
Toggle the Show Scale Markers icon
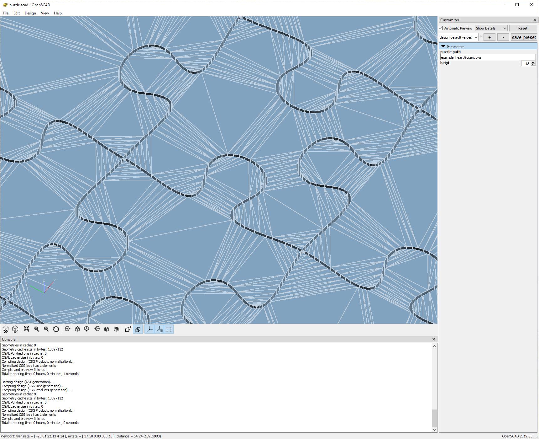pyautogui.click(x=160, y=329)
